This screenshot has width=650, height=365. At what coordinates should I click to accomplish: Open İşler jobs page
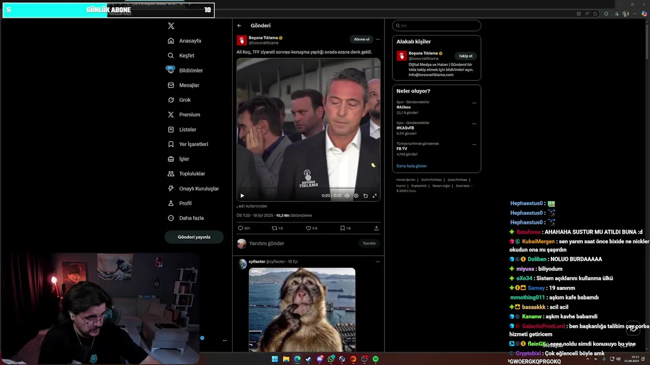178,159
